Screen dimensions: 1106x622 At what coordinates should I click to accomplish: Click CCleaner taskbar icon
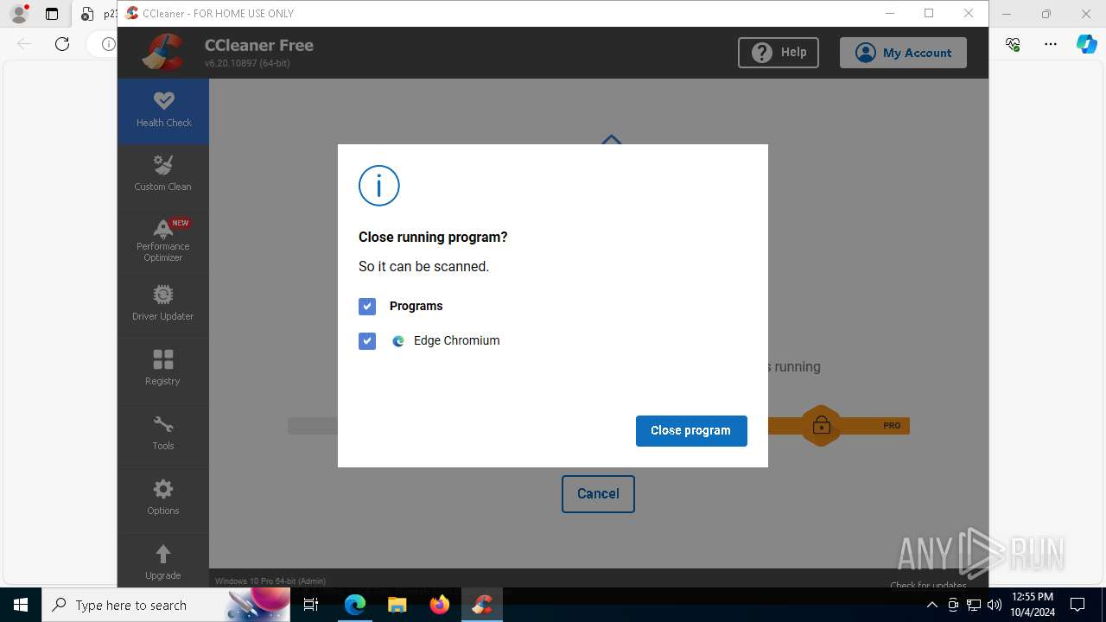482,606
